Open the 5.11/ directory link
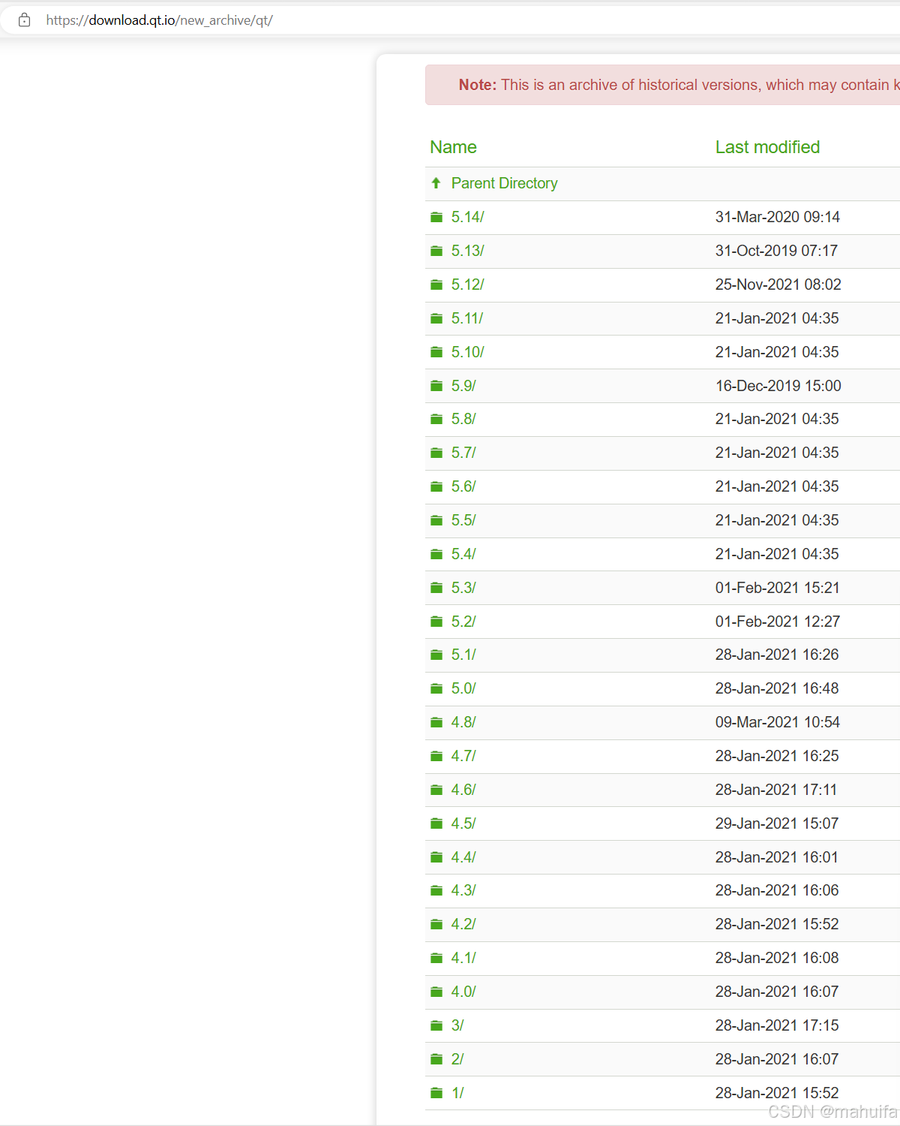The height and width of the screenshot is (1126, 900). (467, 318)
